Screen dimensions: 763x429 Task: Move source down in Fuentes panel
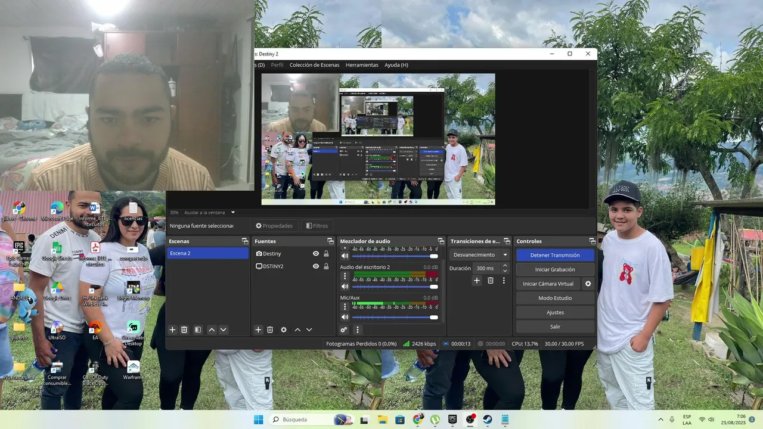tap(309, 329)
